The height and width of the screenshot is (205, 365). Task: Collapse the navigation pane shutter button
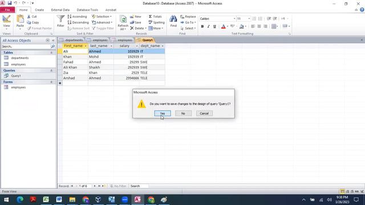coord(53,40)
